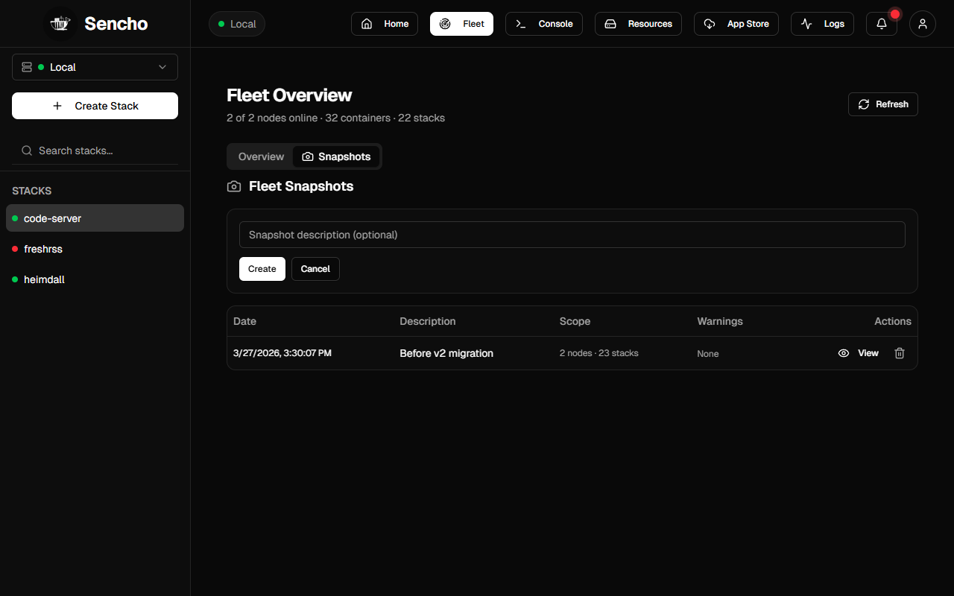This screenshot has width=954, height=596.
Task: Select the heimdall stack
Action: pos(95,279)
